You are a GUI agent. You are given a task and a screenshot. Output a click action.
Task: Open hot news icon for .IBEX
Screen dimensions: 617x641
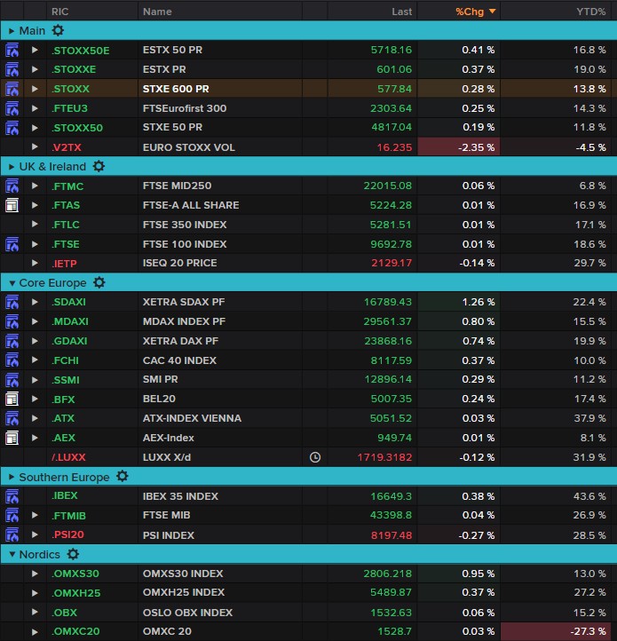[12, 496]
